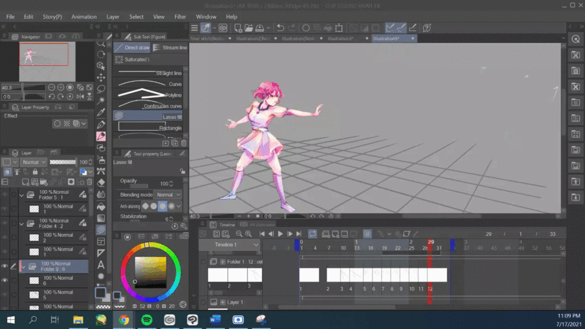Expand the anti-aliasing options arrow

coord(179,206)
